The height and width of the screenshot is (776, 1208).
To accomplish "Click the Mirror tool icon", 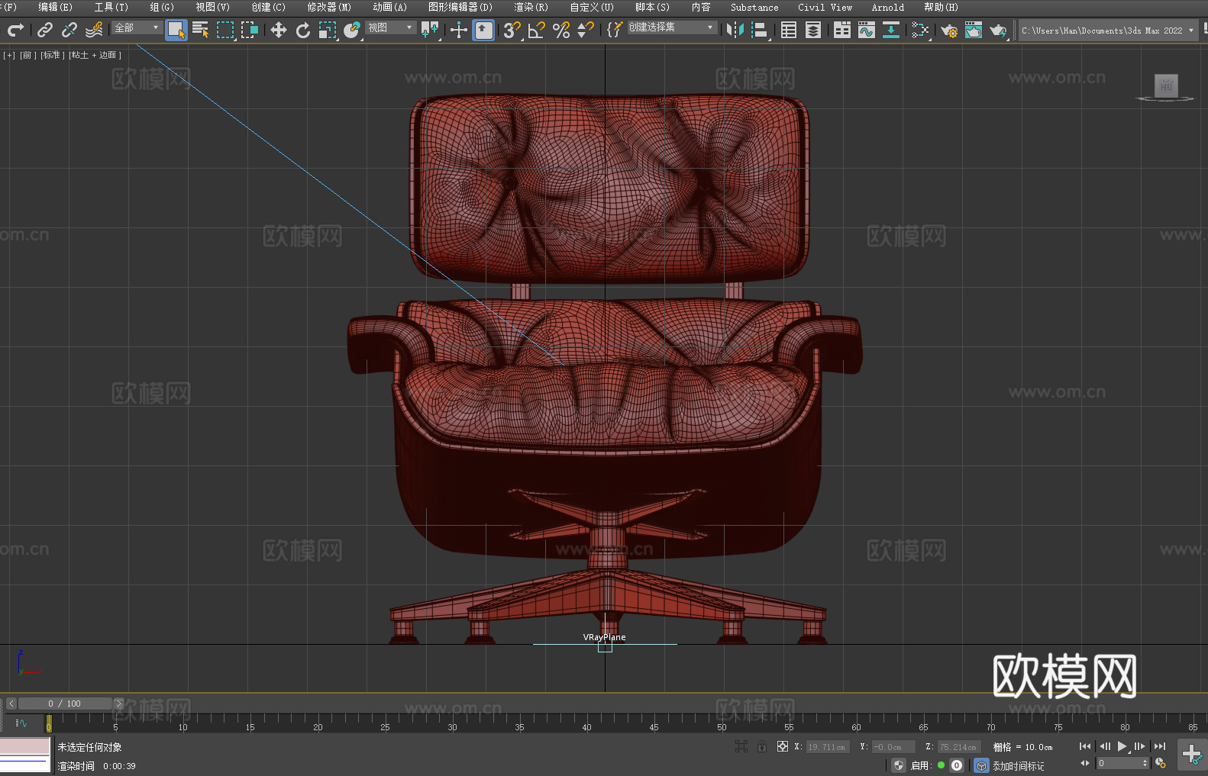I will (735, 30).
